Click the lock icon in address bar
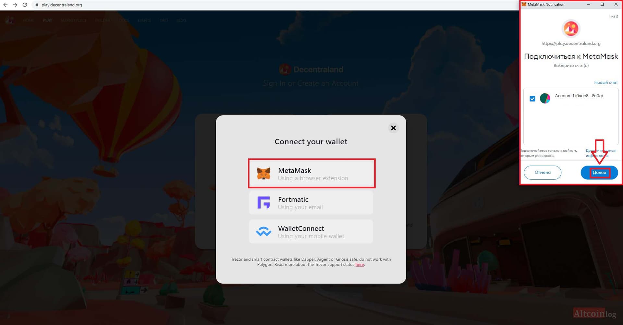The width and height of the screenshot is (623, 325). tap(37, 5)
